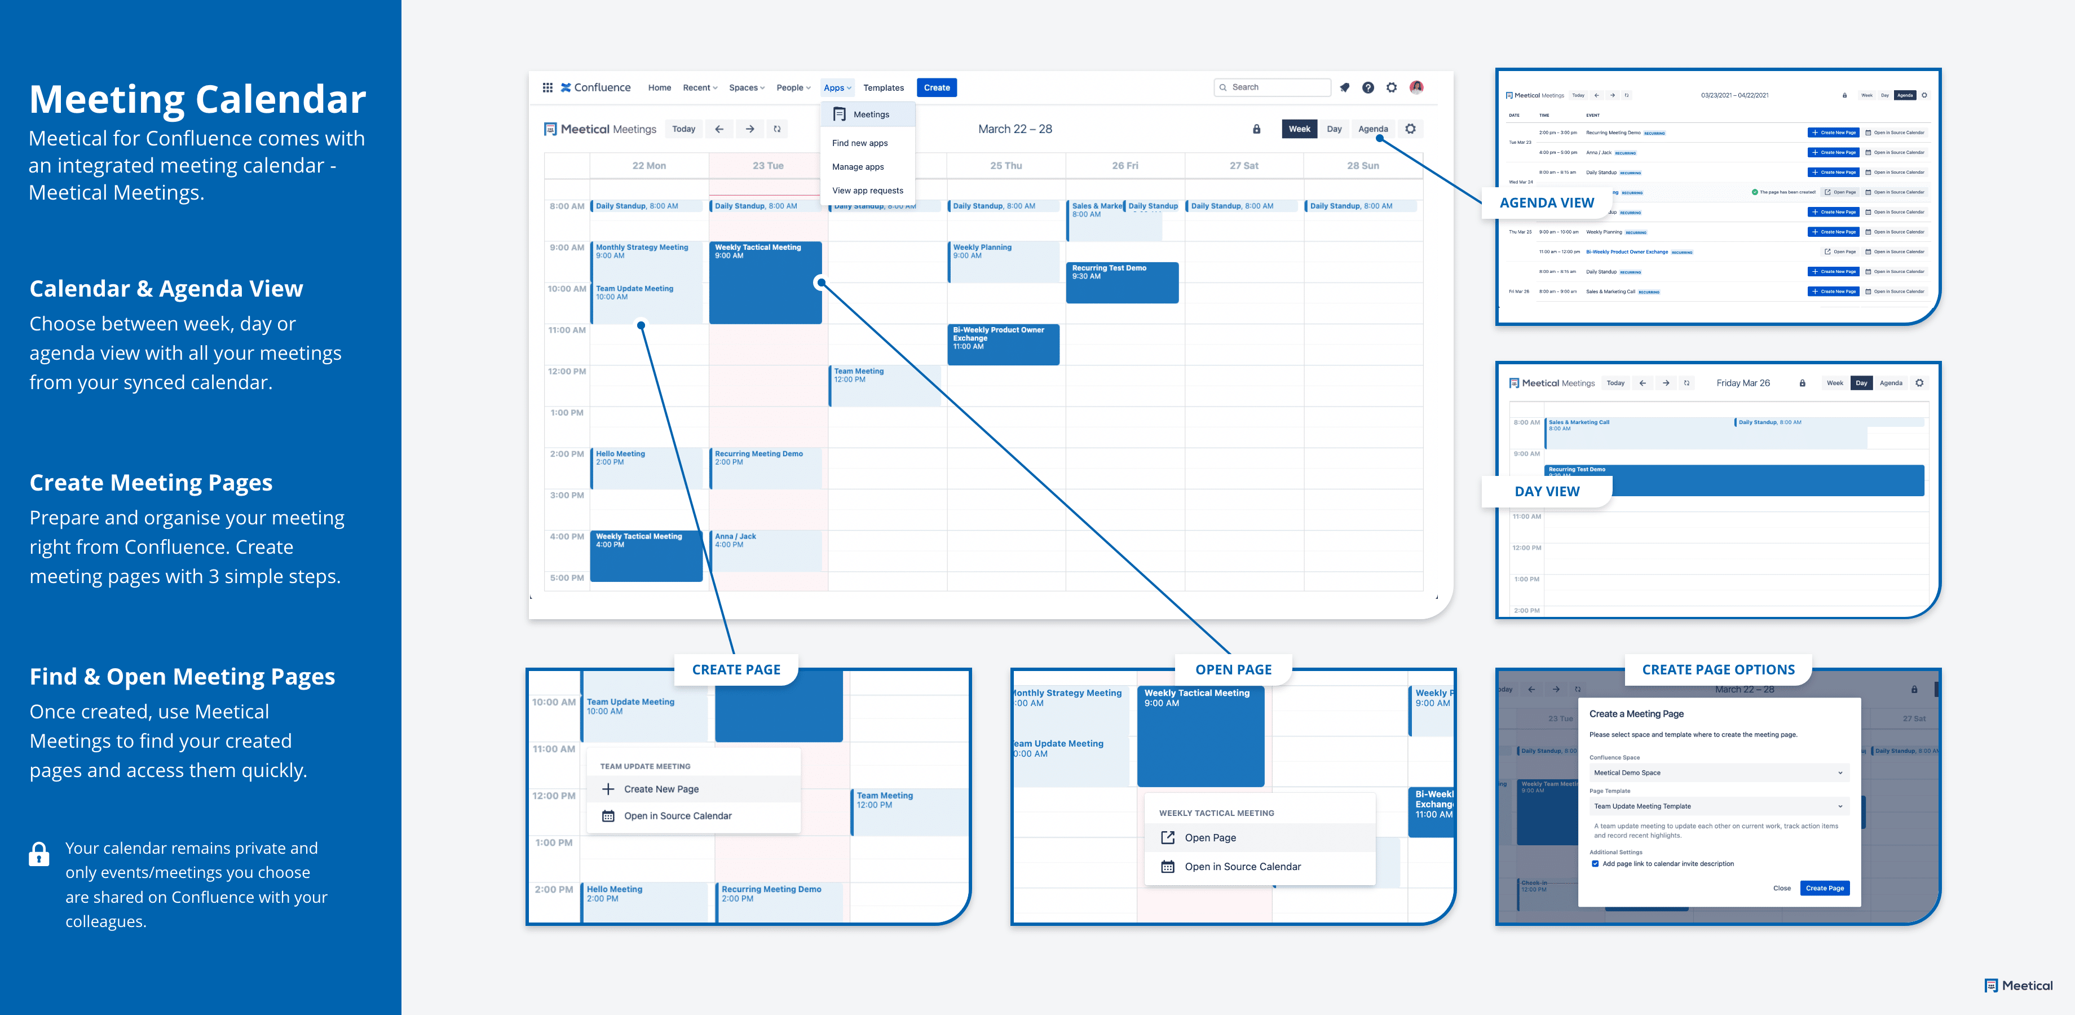Go to previous week arrow in main calendar
The width and height of the screenshot is (2075, 1015).
[x=719, y=129]
